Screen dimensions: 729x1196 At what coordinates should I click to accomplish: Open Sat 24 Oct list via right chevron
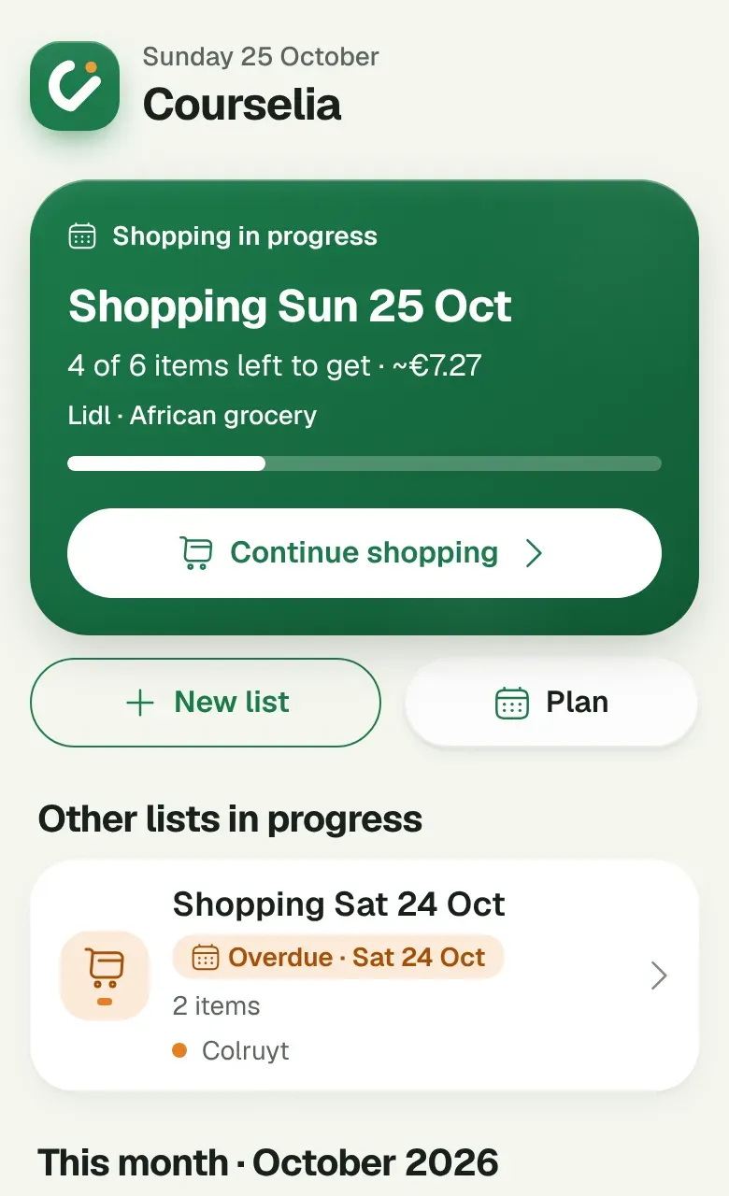point(659,975)
